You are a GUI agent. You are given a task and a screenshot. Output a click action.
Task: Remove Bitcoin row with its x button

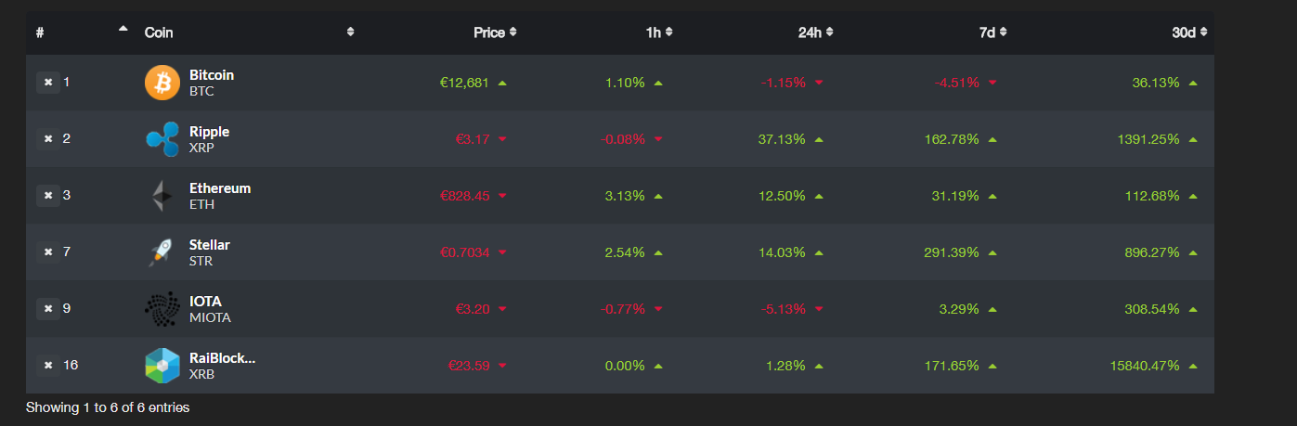coord(48,83)
